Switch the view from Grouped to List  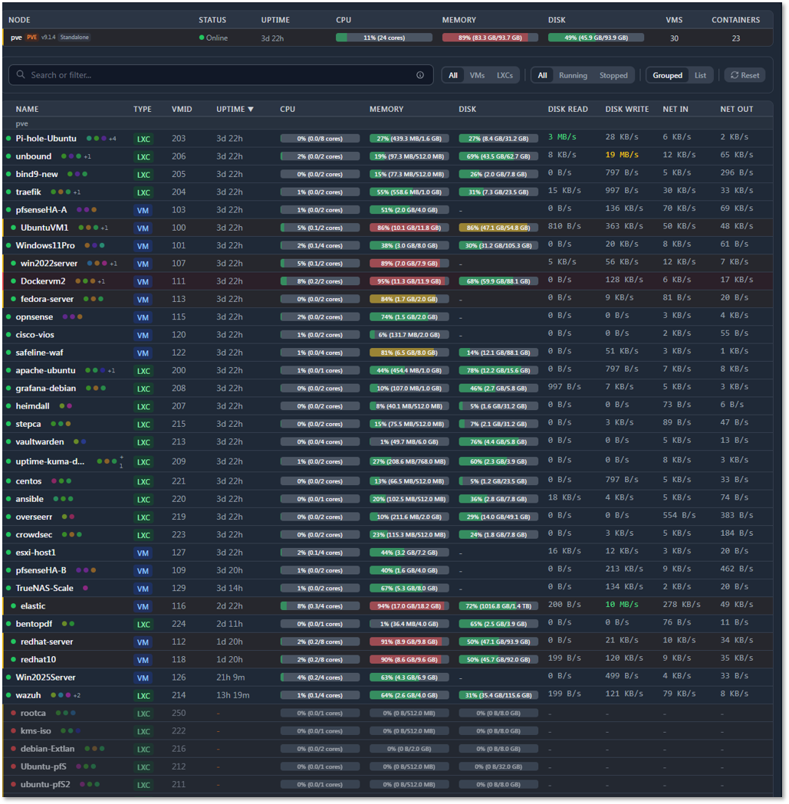click(700, 74)
